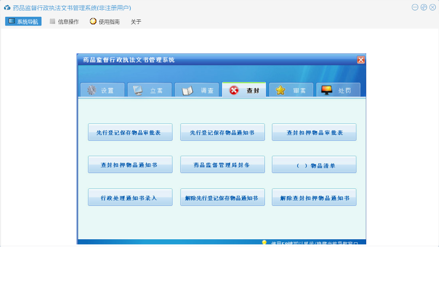Image resolution: width=439 pixels, height=287 pixels.
Task: Switch to the 设置 tab
Action: coord(102,90)
